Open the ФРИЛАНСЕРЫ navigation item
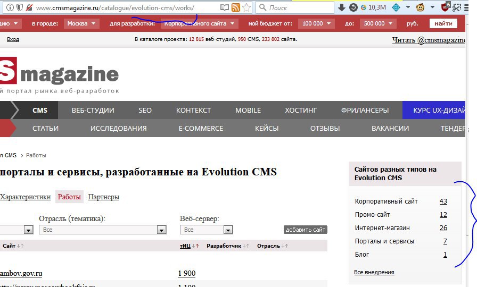 365,110
